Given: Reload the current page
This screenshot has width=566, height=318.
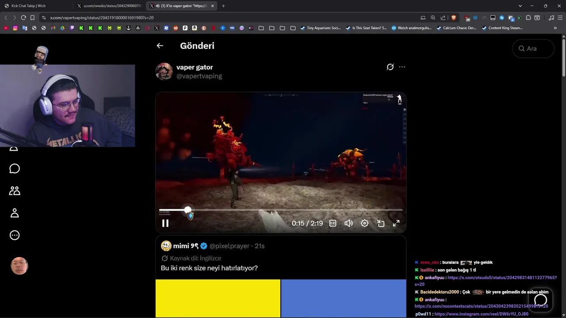Looking at the screenshot, I should pos(23,18).
